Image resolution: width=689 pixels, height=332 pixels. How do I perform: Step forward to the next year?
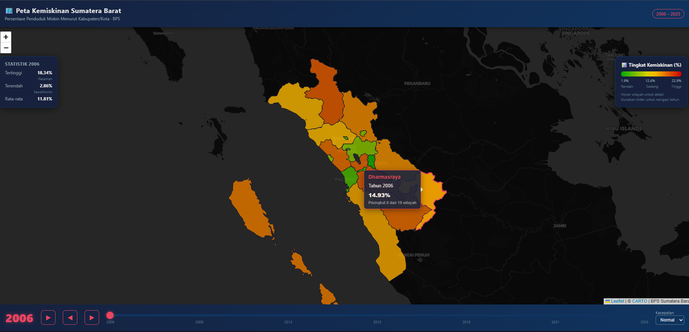[92, 318]
